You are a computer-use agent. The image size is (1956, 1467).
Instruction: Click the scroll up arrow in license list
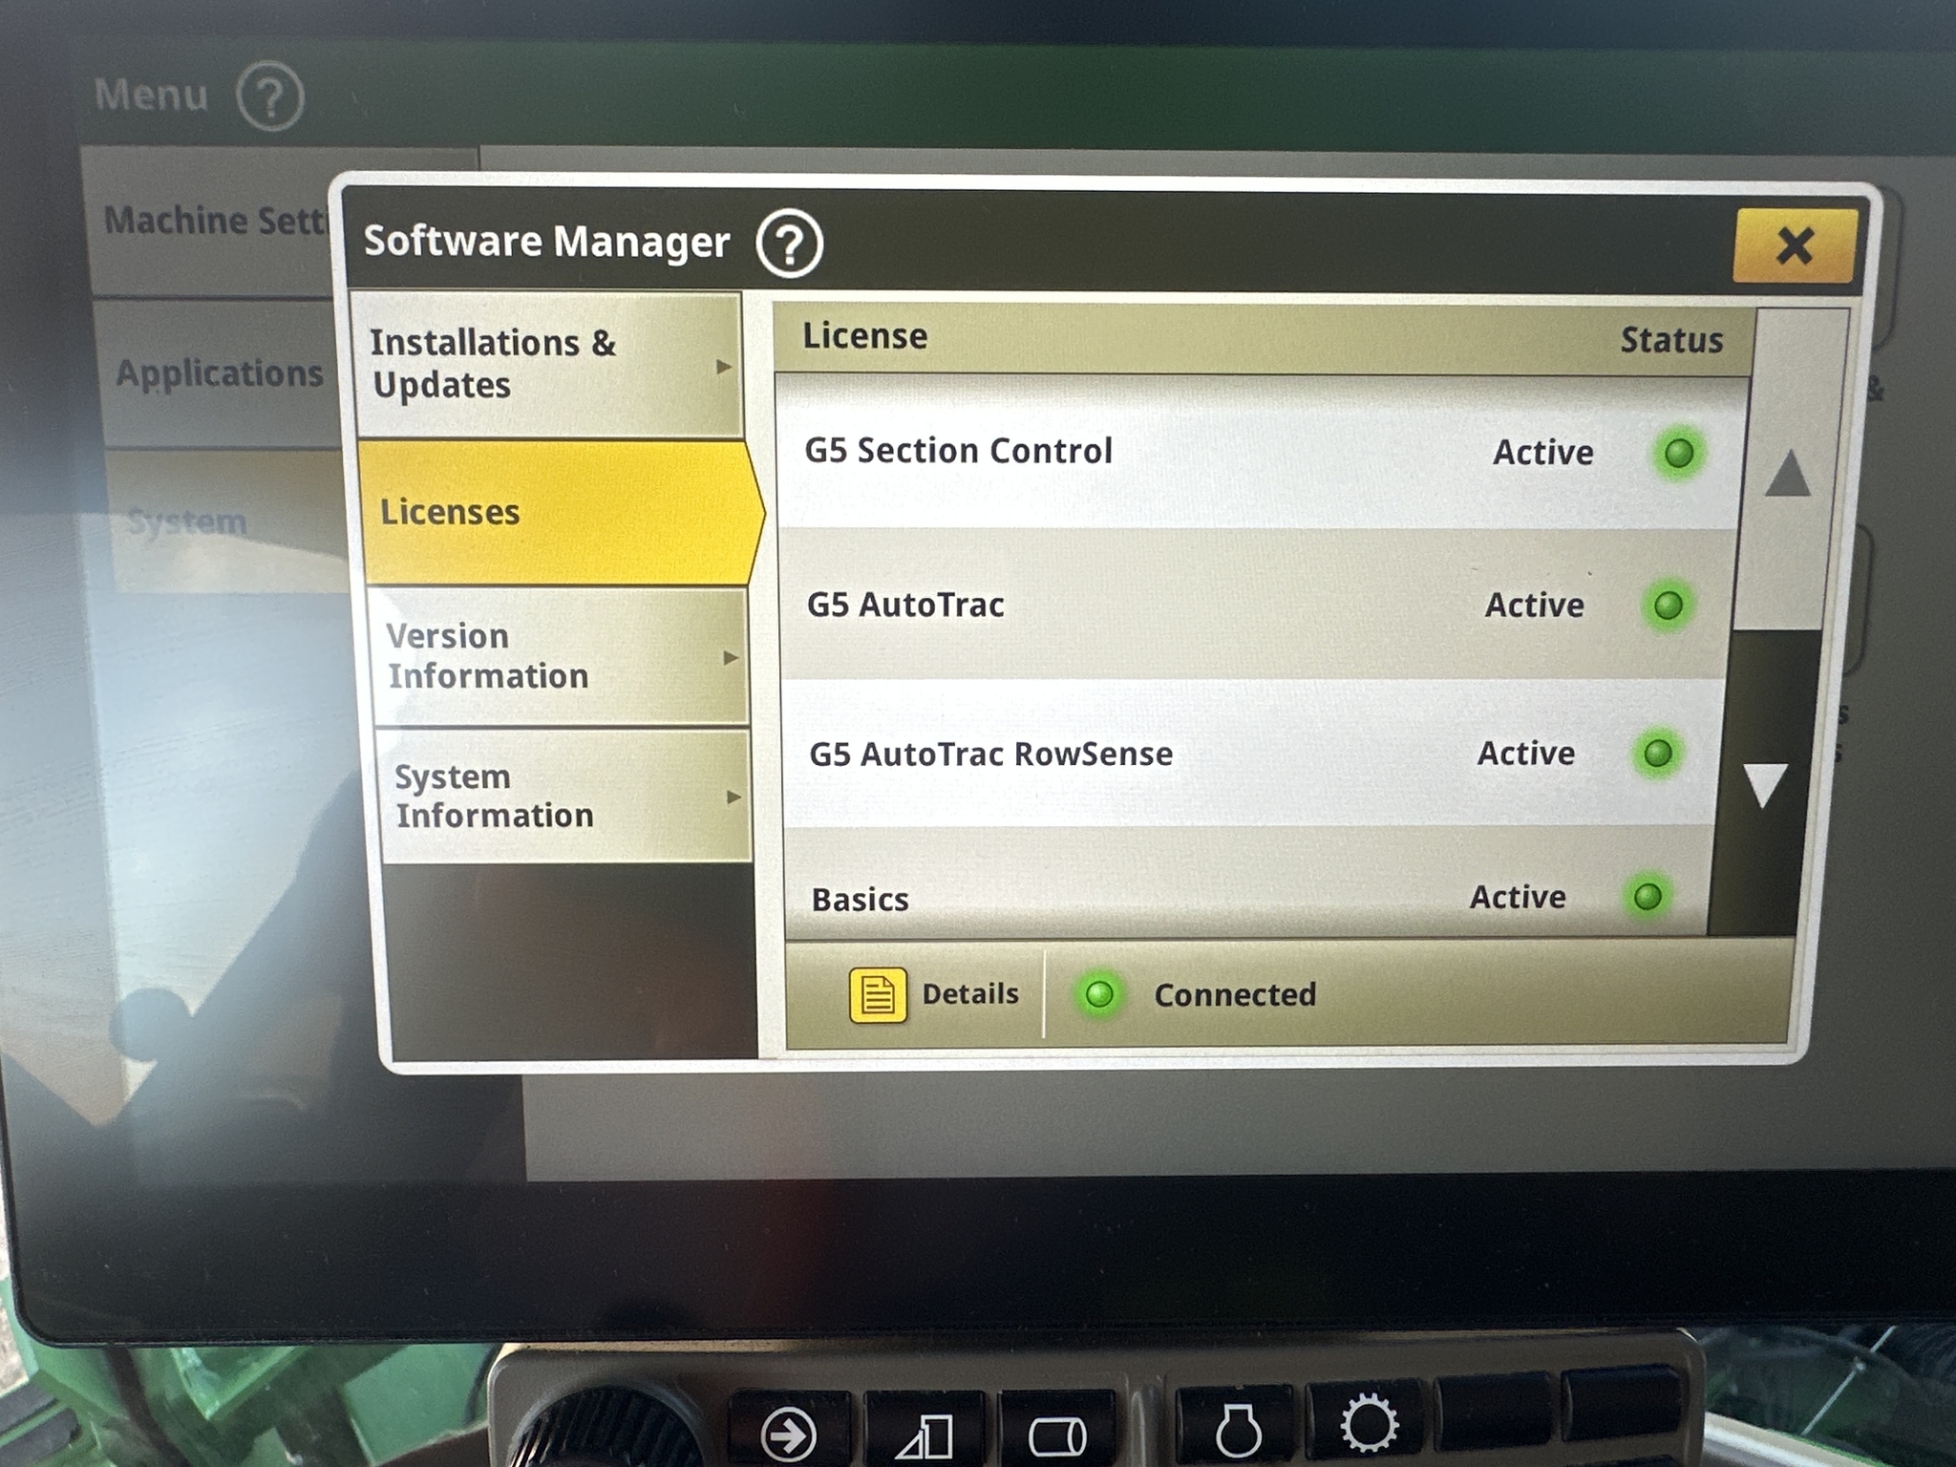click(1788, 473)
